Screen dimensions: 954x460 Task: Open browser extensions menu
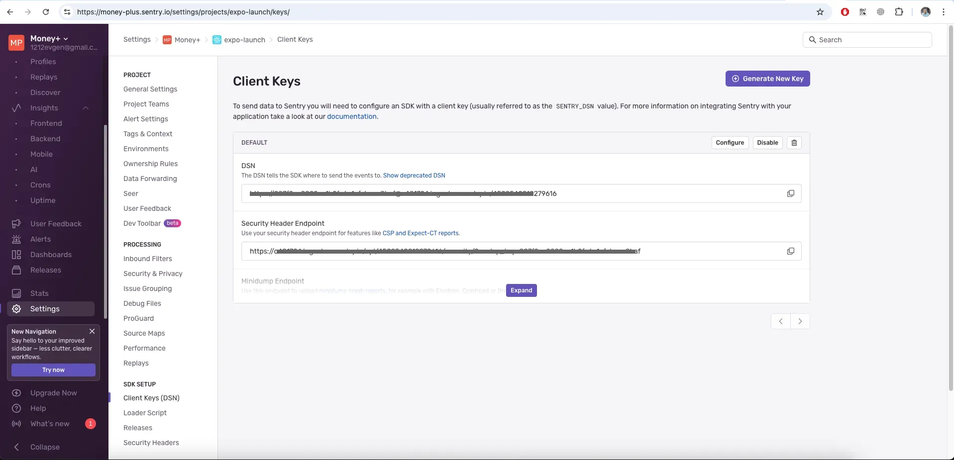[x=899, y=12]
